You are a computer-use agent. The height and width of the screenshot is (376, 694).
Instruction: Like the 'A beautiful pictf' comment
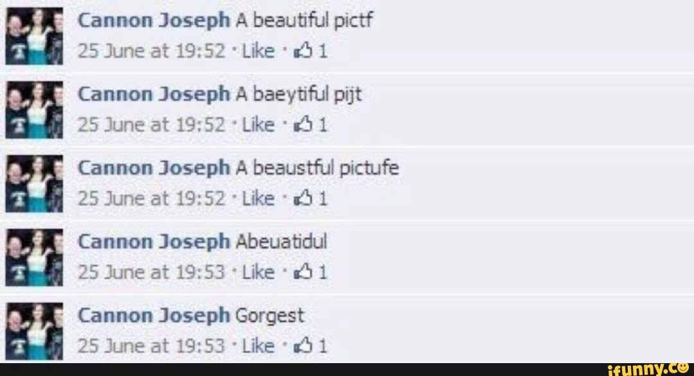[x=258, y=51]
